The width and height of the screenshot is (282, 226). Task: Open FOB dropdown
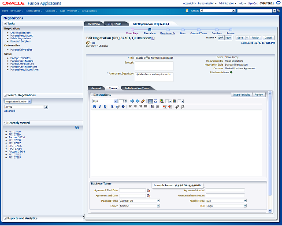click(245, 206)
